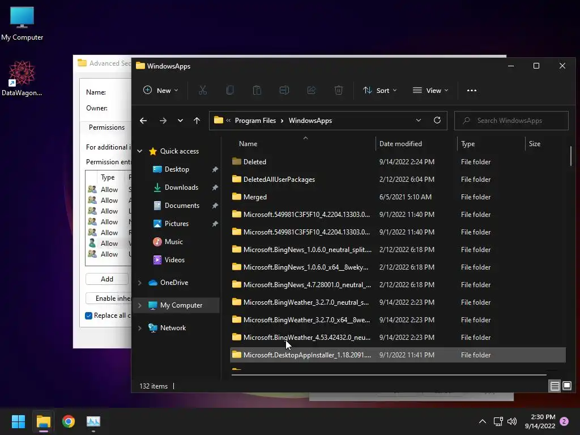Click the horizontal scrollbar below file list
The width and height of the screenshot is (580, 435).
(x=389, y=375)
